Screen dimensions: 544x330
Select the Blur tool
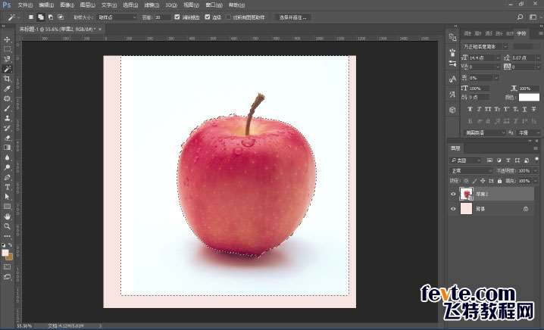(x=7, y=157)
